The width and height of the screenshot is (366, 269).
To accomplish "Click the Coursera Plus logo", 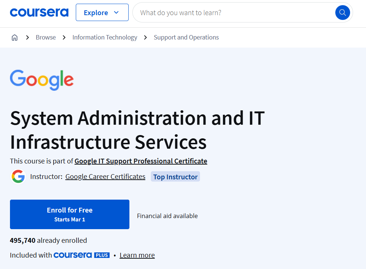I will pyautogui.click(x=81, y=255).
